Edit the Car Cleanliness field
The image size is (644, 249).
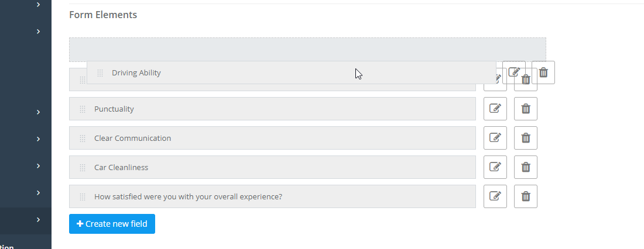(x=495, y=167)
